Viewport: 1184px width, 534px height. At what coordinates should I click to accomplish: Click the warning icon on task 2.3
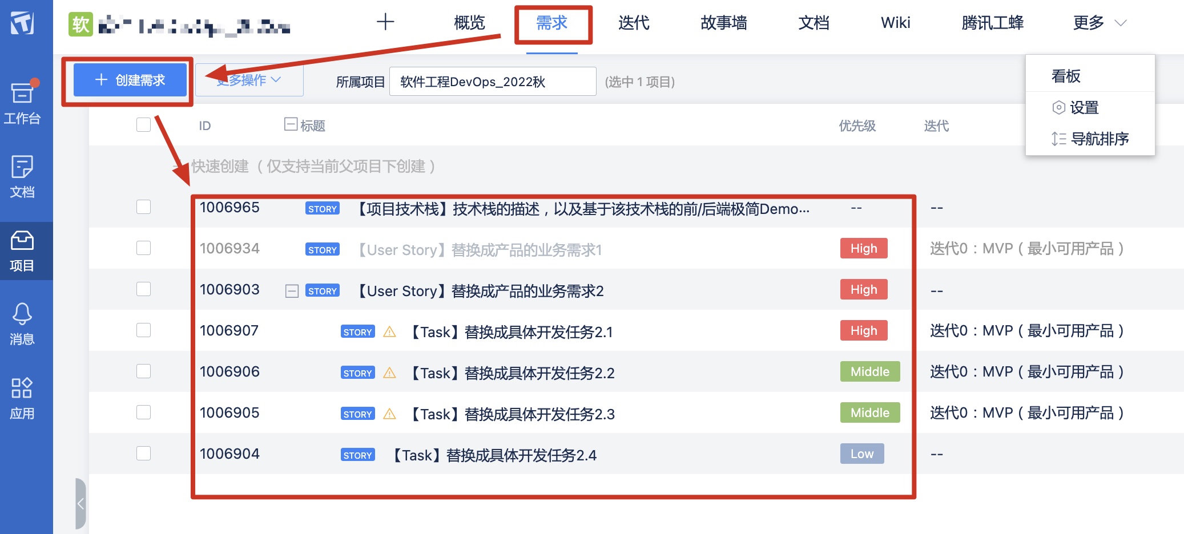(x=390, y=414)
